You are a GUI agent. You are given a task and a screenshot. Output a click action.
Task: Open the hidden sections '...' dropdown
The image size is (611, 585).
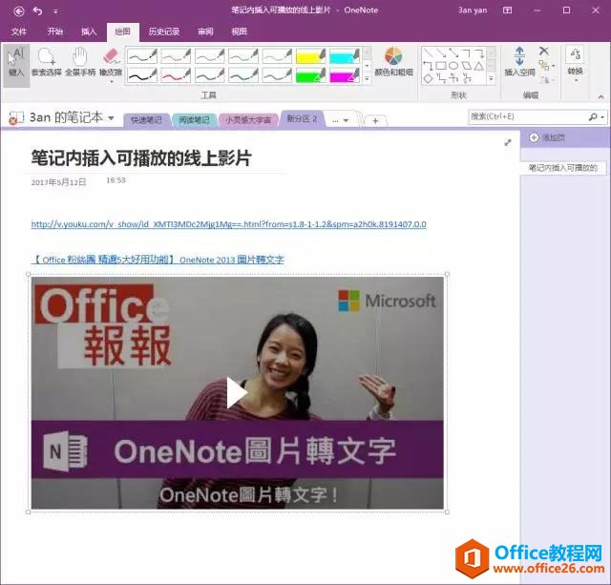[x=340, y=120]
